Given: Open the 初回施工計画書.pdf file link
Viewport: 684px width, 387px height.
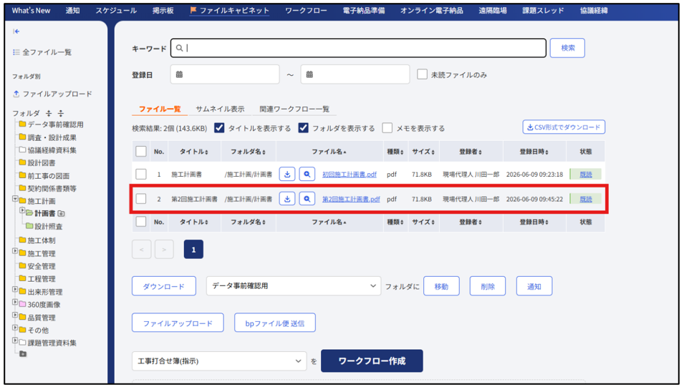Looking at the screenshot, I should (x=350, y=175).
